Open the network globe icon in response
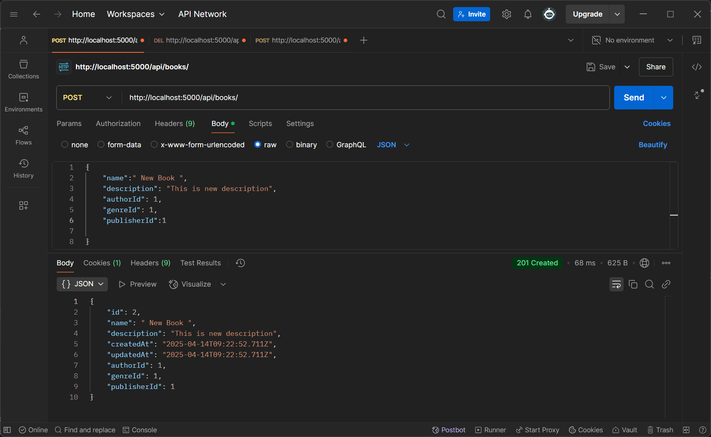 [x=644, y=263]
